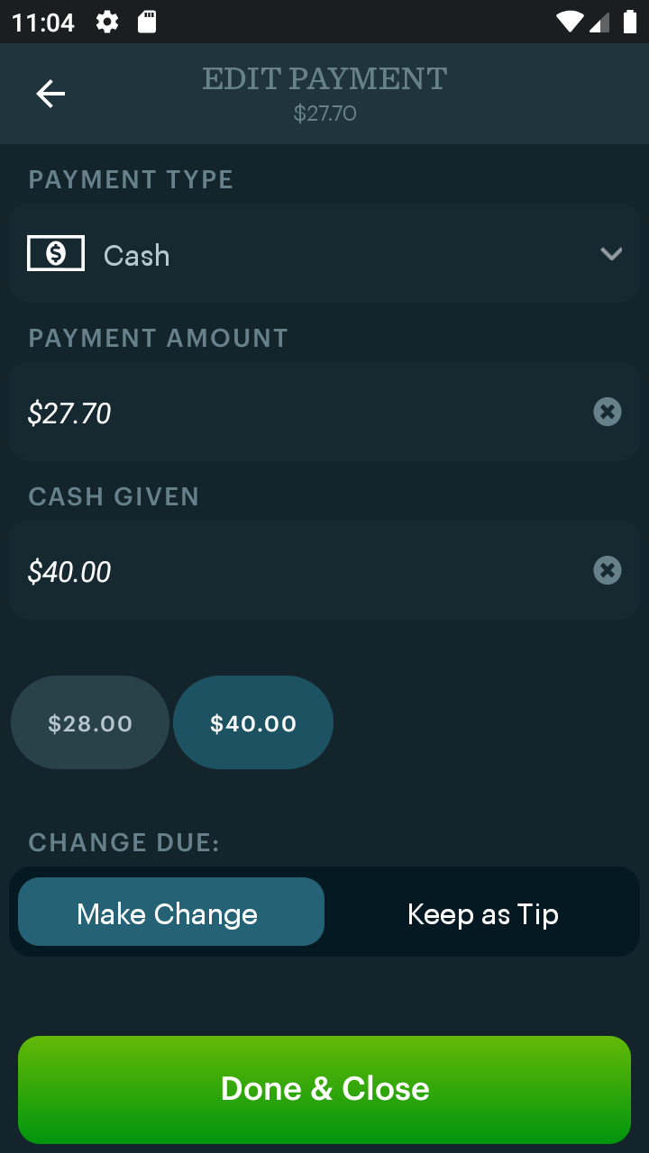649x1153 pixels.
Task: Clear the cash given amount field
Action: (x=608, y=570)
